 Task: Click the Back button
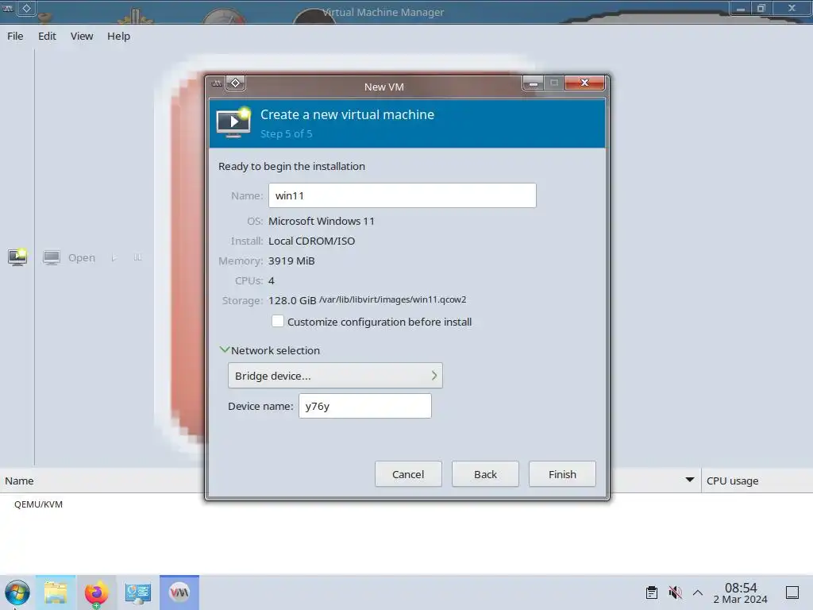tap(485, 474)
